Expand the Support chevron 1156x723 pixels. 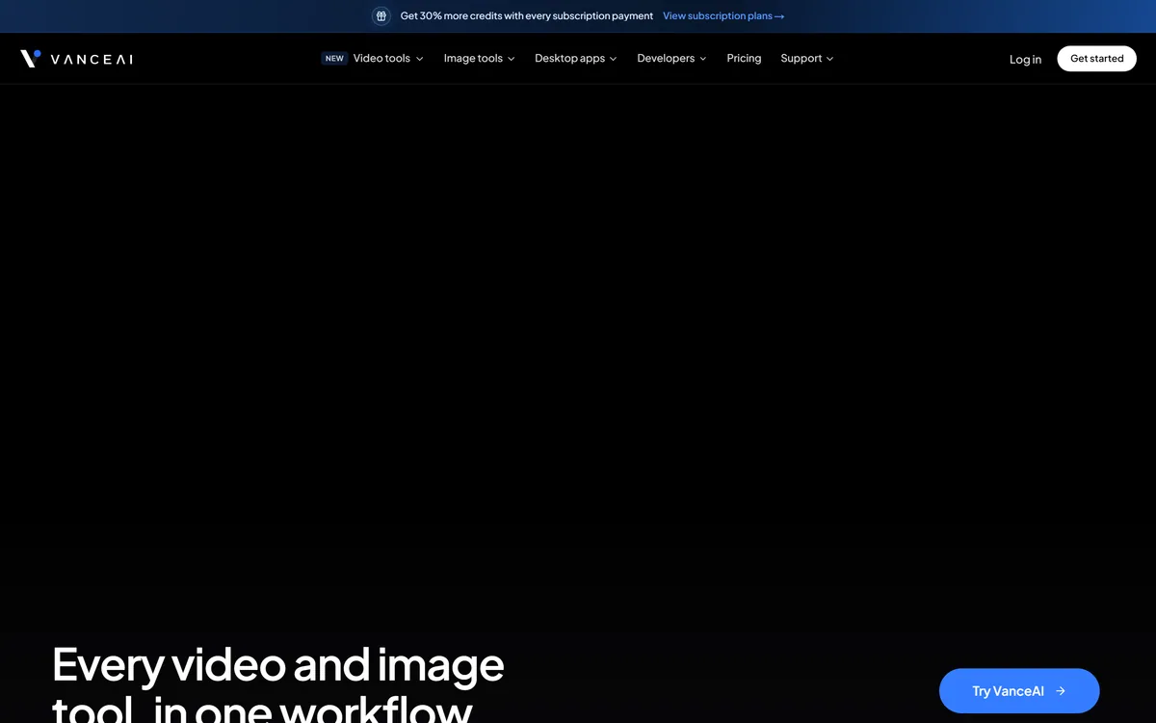pos(830,59)
